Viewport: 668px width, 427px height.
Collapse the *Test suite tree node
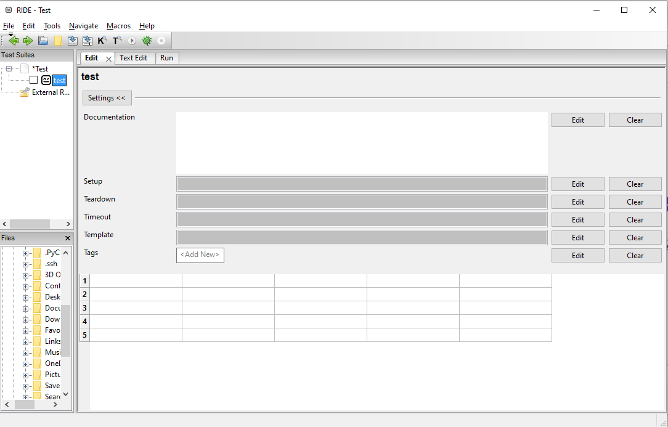(x=9, y=68)
